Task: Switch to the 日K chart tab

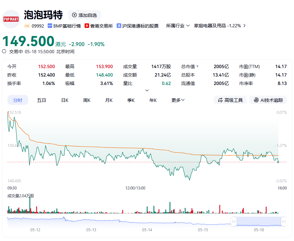Action: (x=65, y=100)
